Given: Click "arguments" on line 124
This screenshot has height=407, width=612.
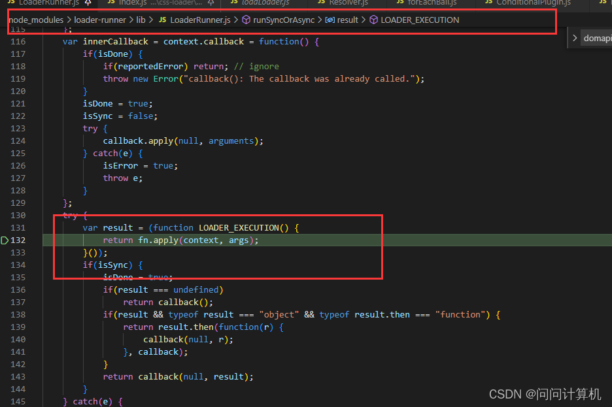Looking at the screenshot, I should pos(231,140).
